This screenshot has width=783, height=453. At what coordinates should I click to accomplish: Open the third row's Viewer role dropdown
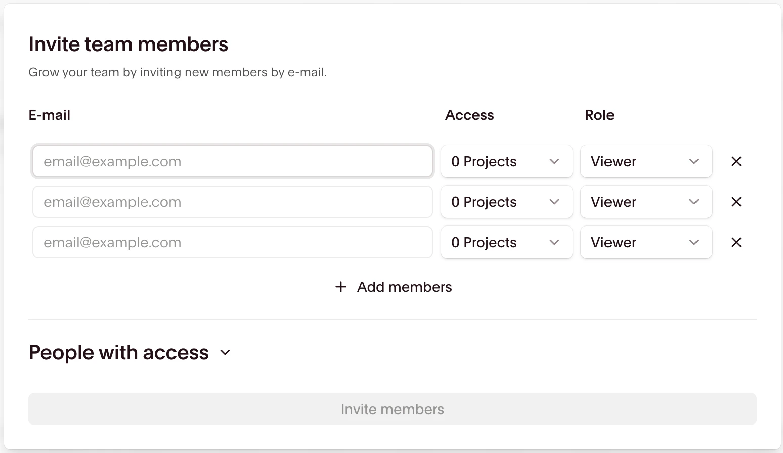645,242
